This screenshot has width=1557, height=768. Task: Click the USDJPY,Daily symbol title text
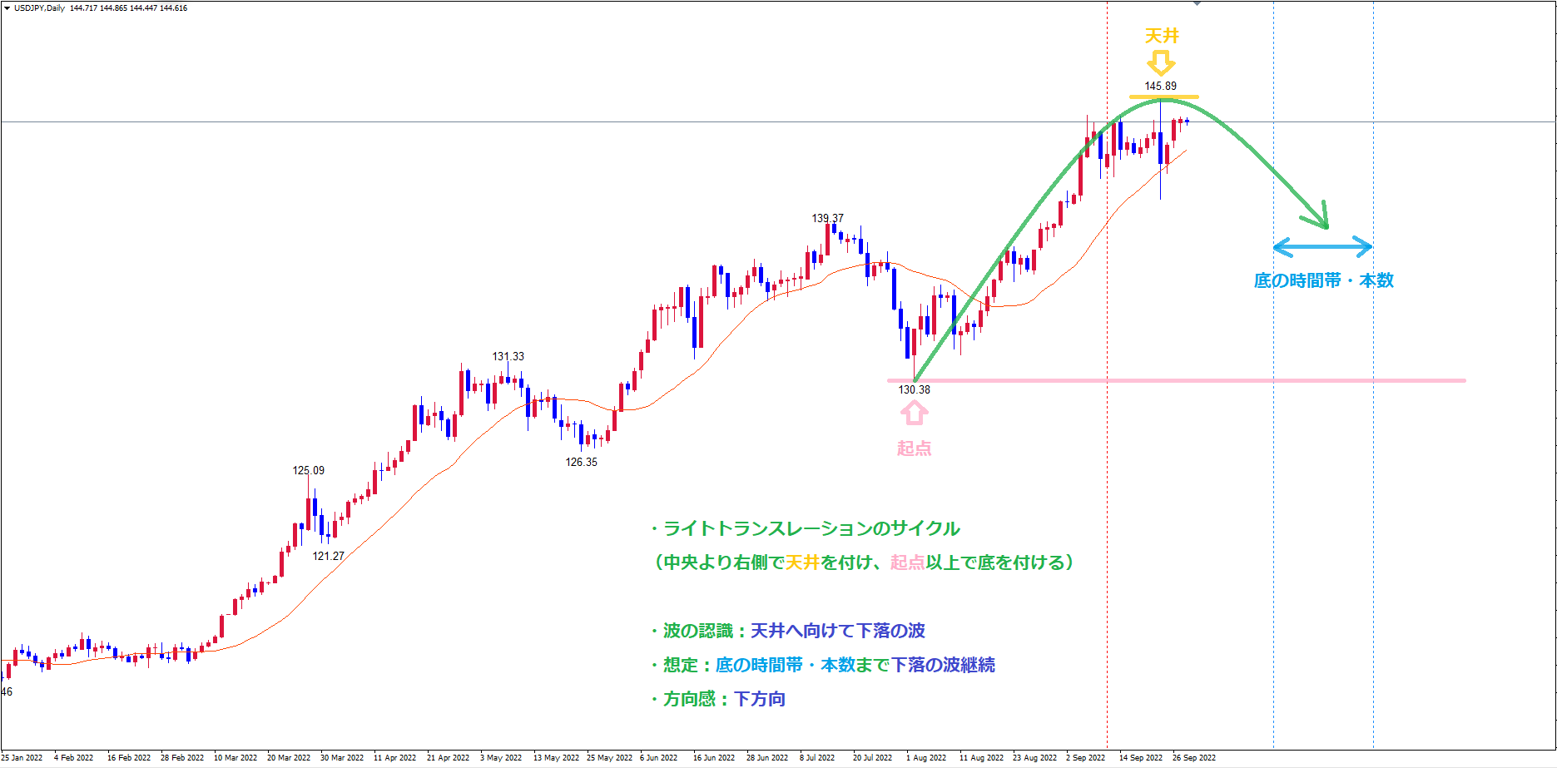pos(39,8)
